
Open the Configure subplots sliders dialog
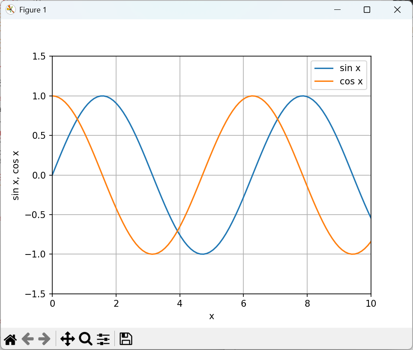coord(103,339)
